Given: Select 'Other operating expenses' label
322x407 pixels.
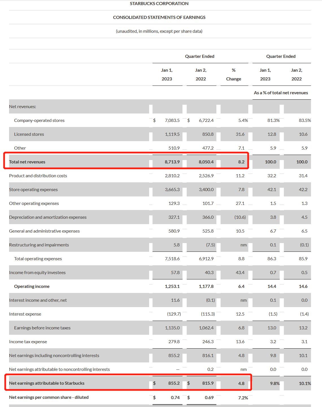Looking at the screenshot, I should point(34,203).
